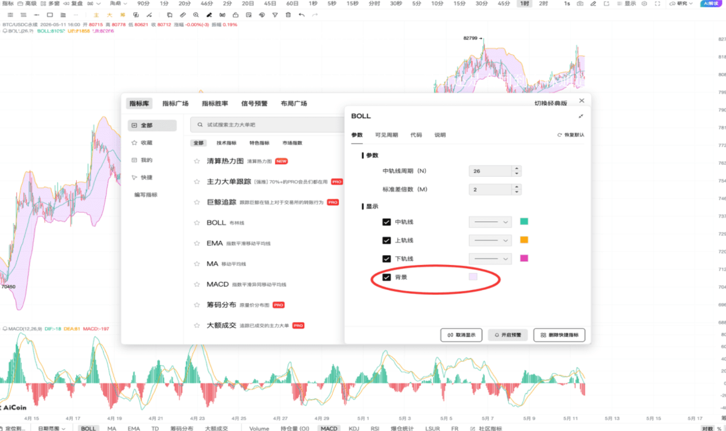Click the indicator search input field
This screenshot has width=726, height=431.
click(268, 125)
